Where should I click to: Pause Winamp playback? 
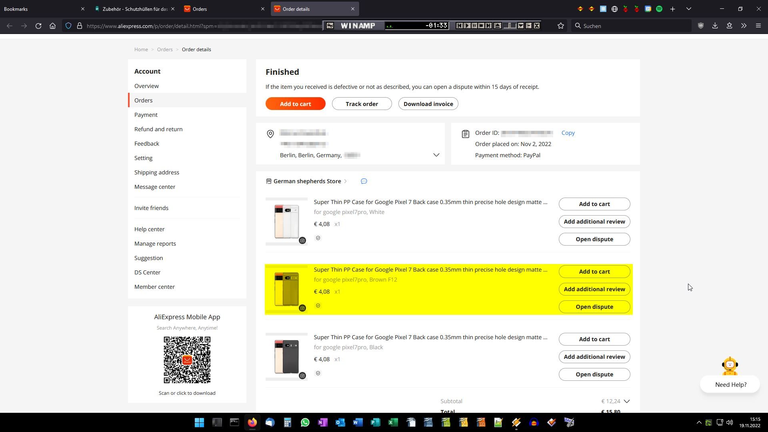pyautogui.click(x=474, y=26)
